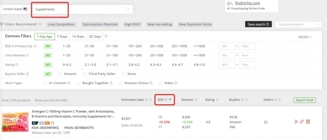The image size is (327, 140).
Task: Apply Low Competition recommended filter
Action: click(x=61, y=24)
